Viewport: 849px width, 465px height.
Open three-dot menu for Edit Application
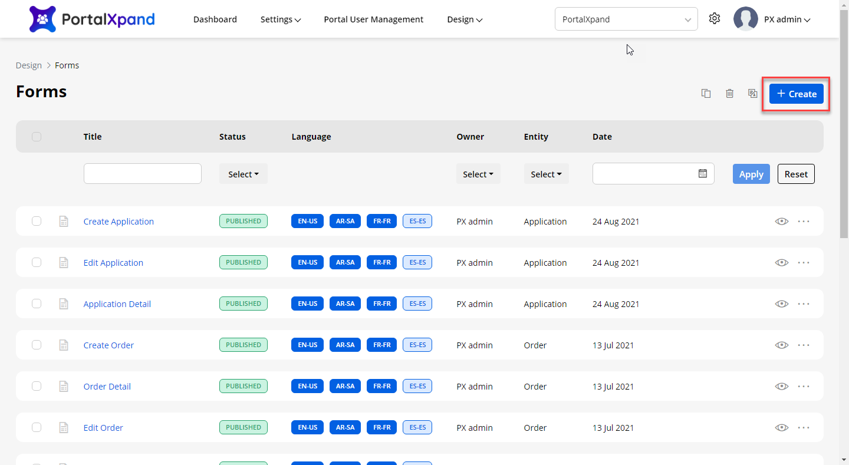pos(804,263)
